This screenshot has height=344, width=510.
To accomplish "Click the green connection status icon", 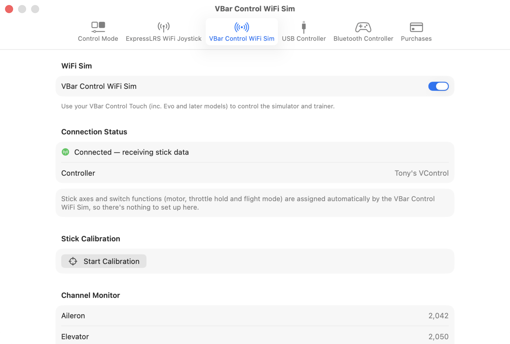I will (65, 152).
